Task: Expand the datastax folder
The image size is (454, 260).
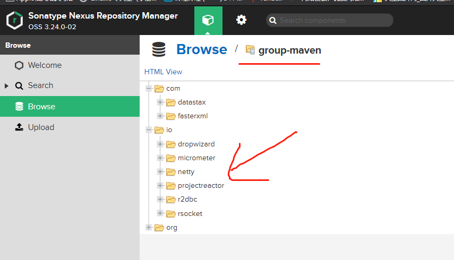Action: point(160,102)
